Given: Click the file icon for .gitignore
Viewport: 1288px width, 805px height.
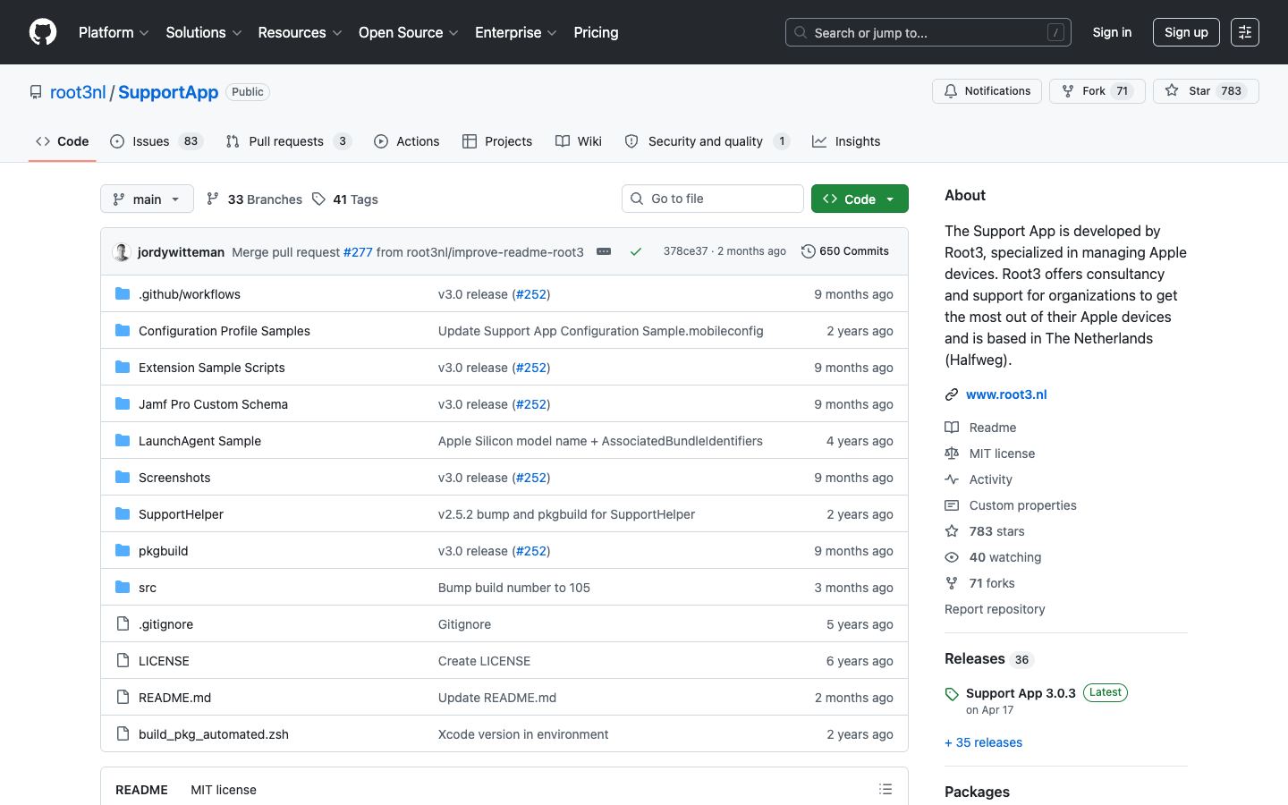Looking at the screenshot, I should click(123, 624).
